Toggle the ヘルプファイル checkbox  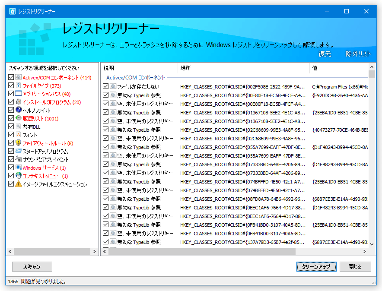(x=11, y=110)
